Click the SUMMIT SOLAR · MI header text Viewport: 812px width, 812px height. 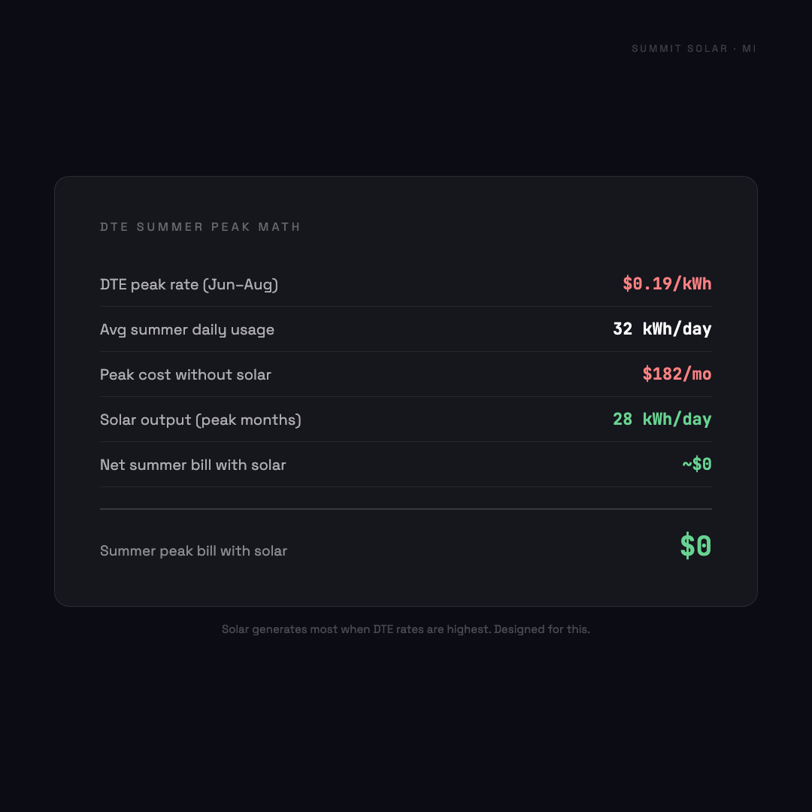pyautogui.click(x=692, y=49)
